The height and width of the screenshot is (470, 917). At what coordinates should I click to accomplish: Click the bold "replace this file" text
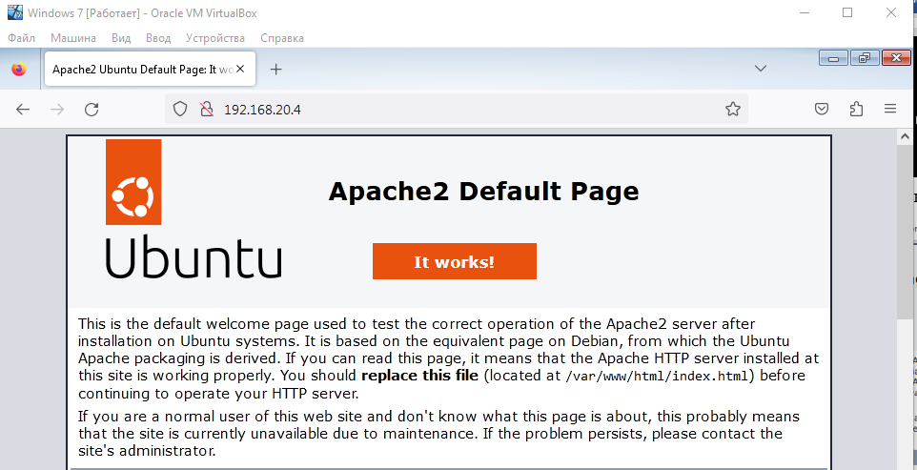point(420,376)
